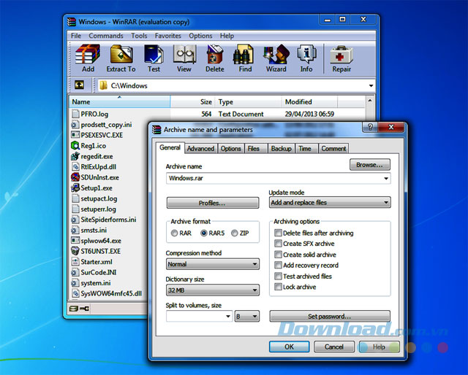This screenshot has width=468, height=375.
Task: Open the File menu
Action: 76,36
